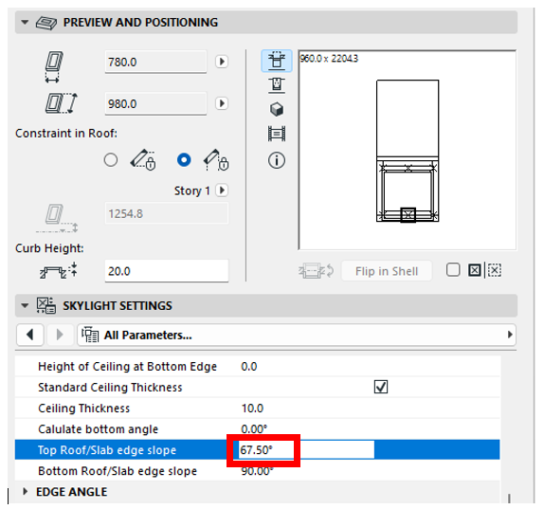This screenshot has height=509, width=544.
Task: Open the info preview icon
Action: pos(277,160)
